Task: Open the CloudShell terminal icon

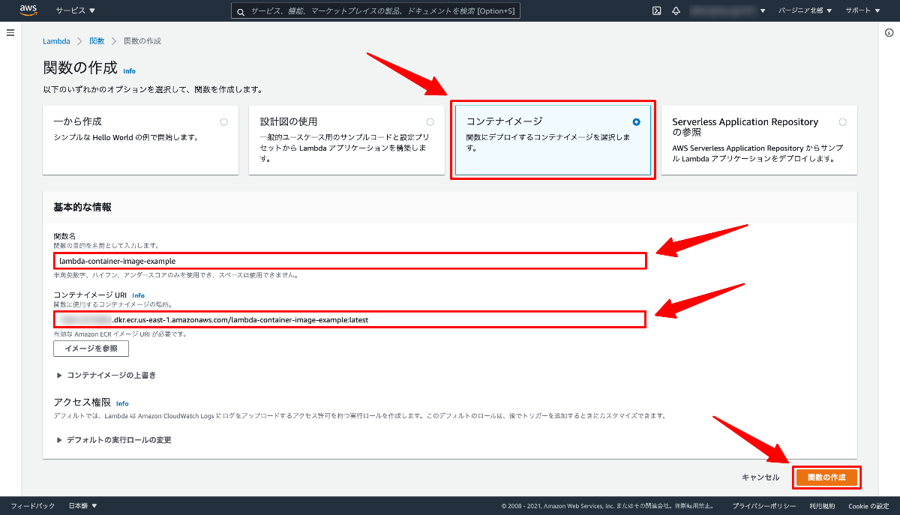Action: click(656, 10)
